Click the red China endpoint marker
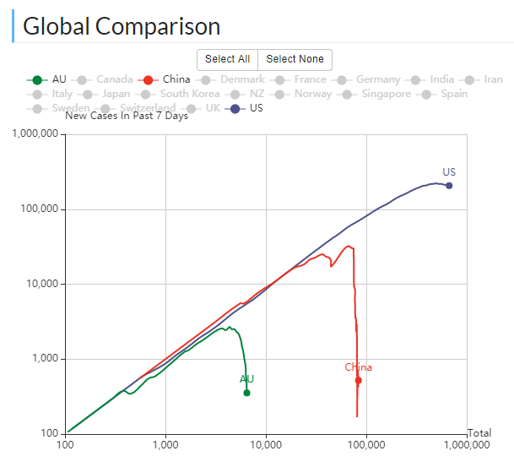Viewport: 514px width, 467px height. (x=358, y=381)
